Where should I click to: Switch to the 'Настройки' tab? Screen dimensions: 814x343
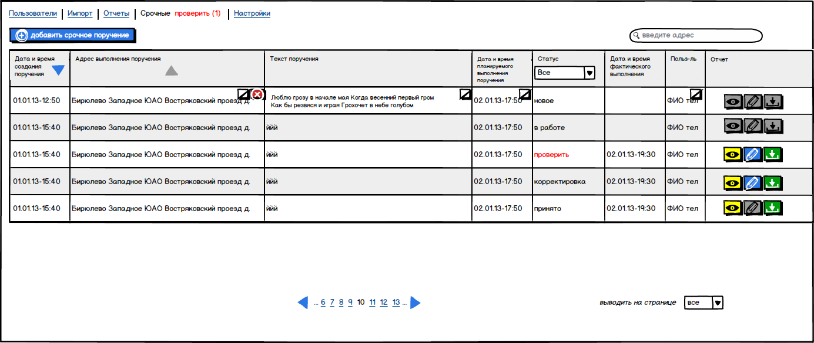(x=252, y=13)
